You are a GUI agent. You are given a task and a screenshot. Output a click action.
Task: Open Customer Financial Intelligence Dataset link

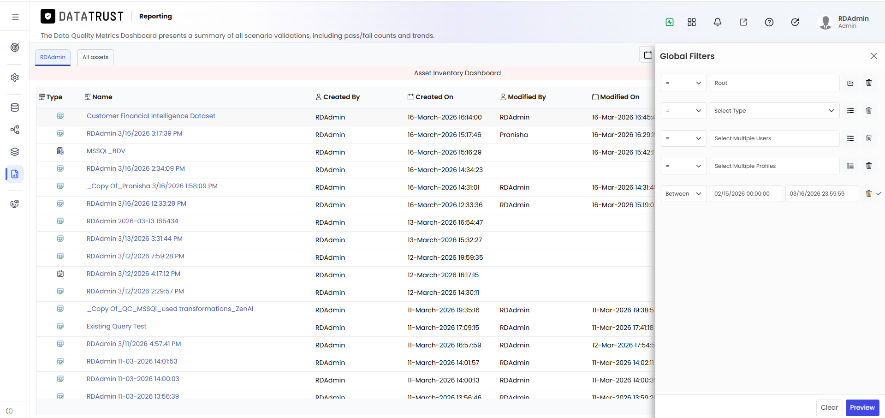tap(151, 116)
